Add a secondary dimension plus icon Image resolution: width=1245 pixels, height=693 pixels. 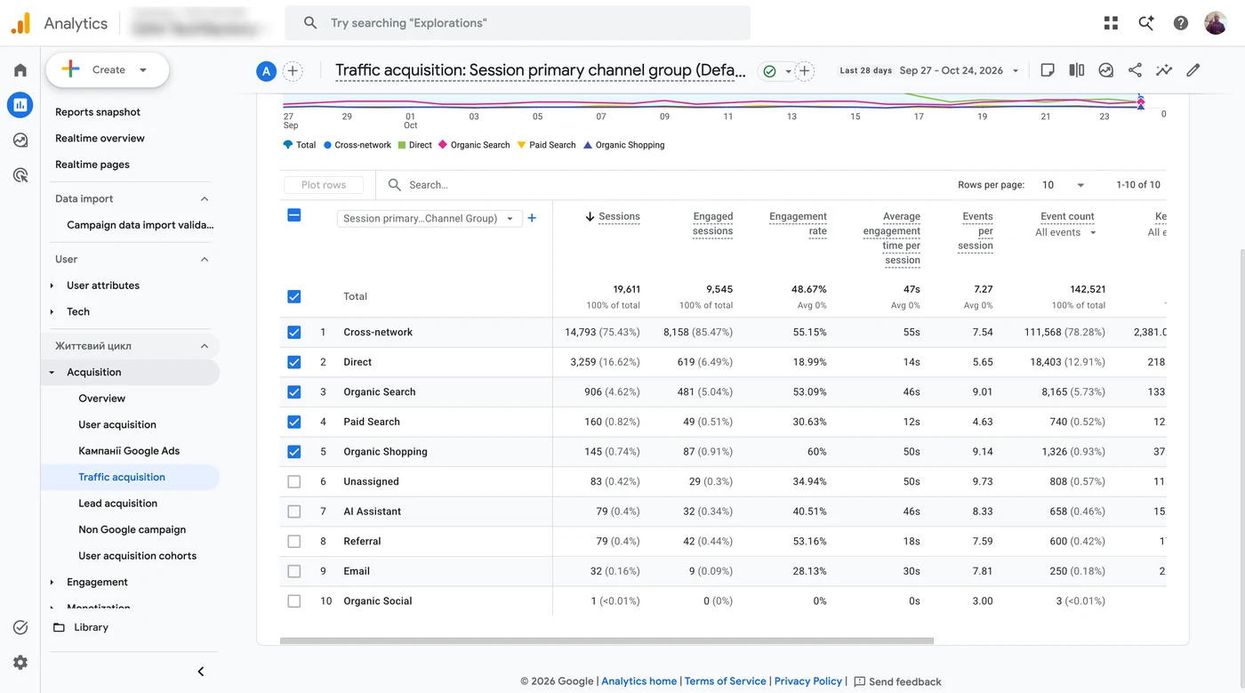[x=532, y=218]
